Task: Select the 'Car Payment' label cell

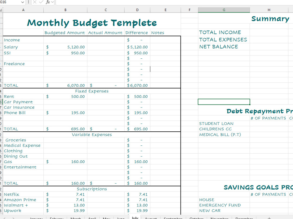Action: coord(23,102)
